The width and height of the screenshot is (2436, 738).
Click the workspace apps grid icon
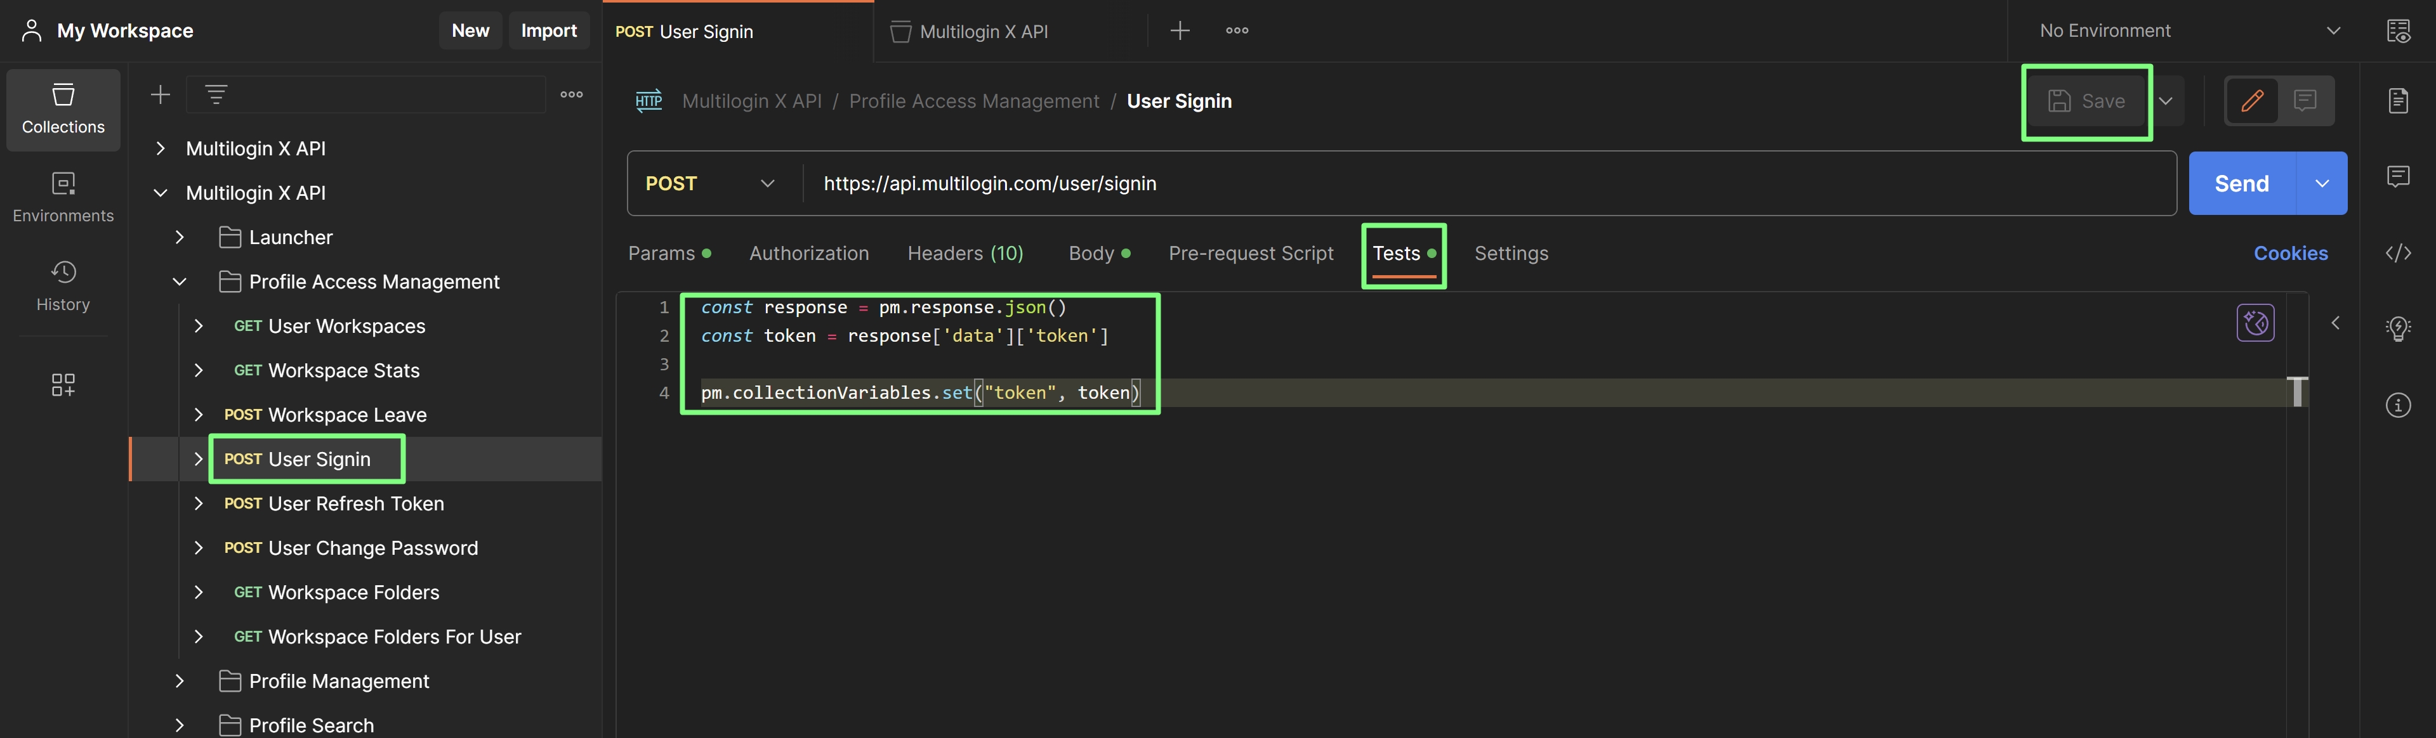tap(62, 385)
